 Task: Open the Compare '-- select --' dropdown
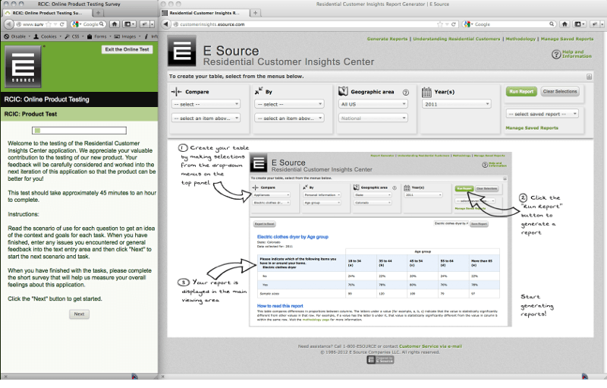[x=206, y=104]
